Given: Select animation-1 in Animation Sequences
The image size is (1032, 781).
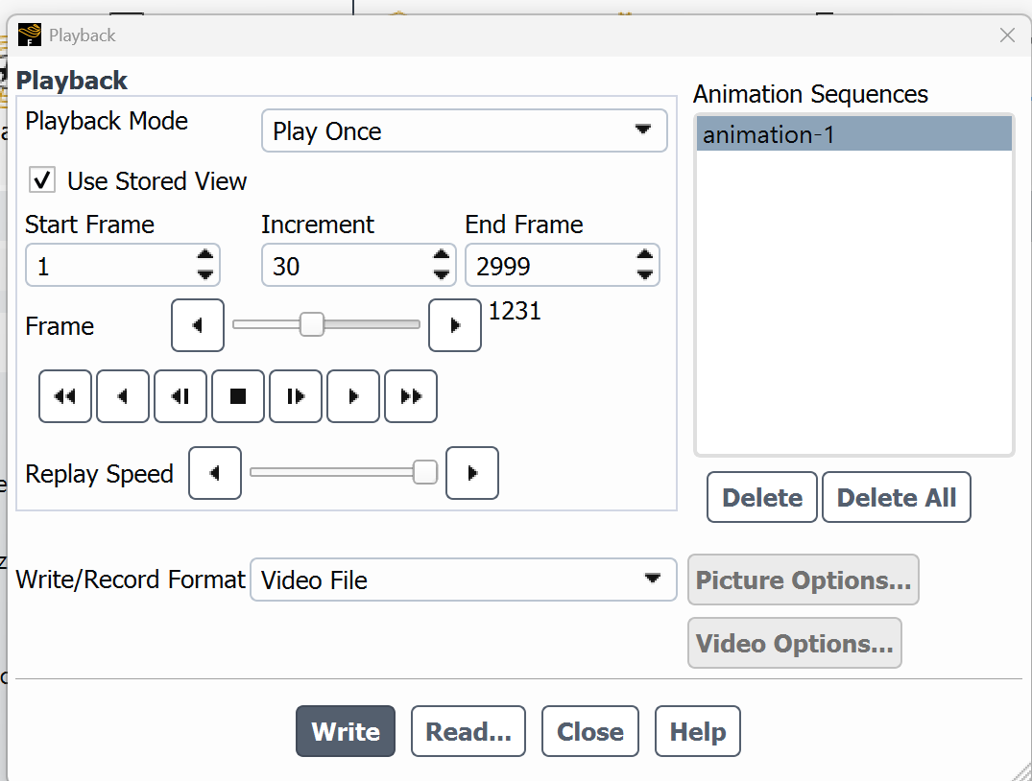Looking at the screenshot, I should [x=852, y=134].
